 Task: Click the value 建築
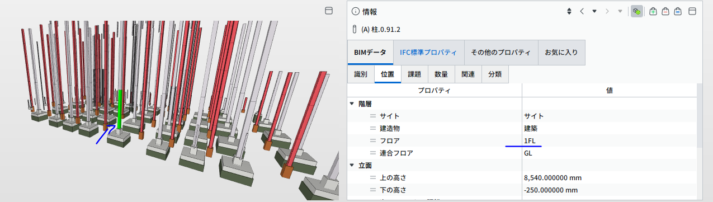point(531,128)
